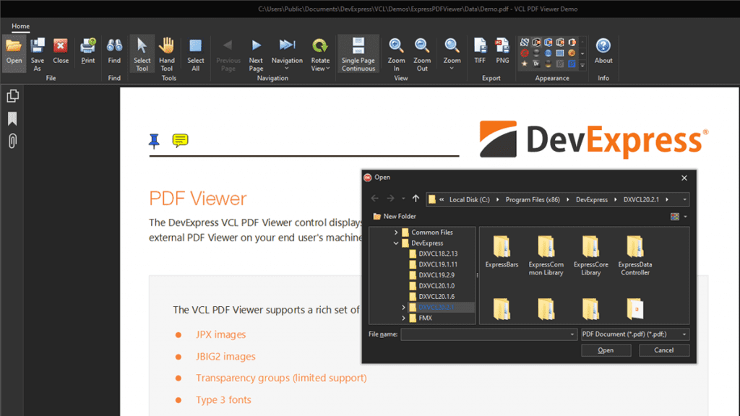Click the Select All icon
Screen dimensions: 740x416
click(195, 53)
